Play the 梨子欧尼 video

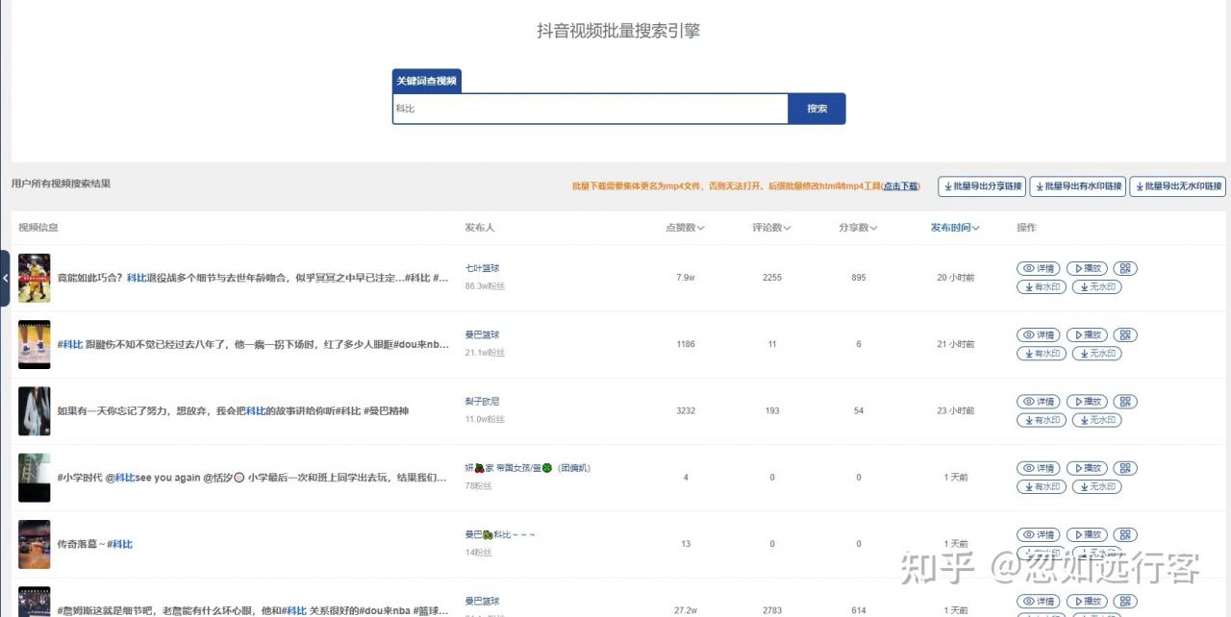point(1088,402)
